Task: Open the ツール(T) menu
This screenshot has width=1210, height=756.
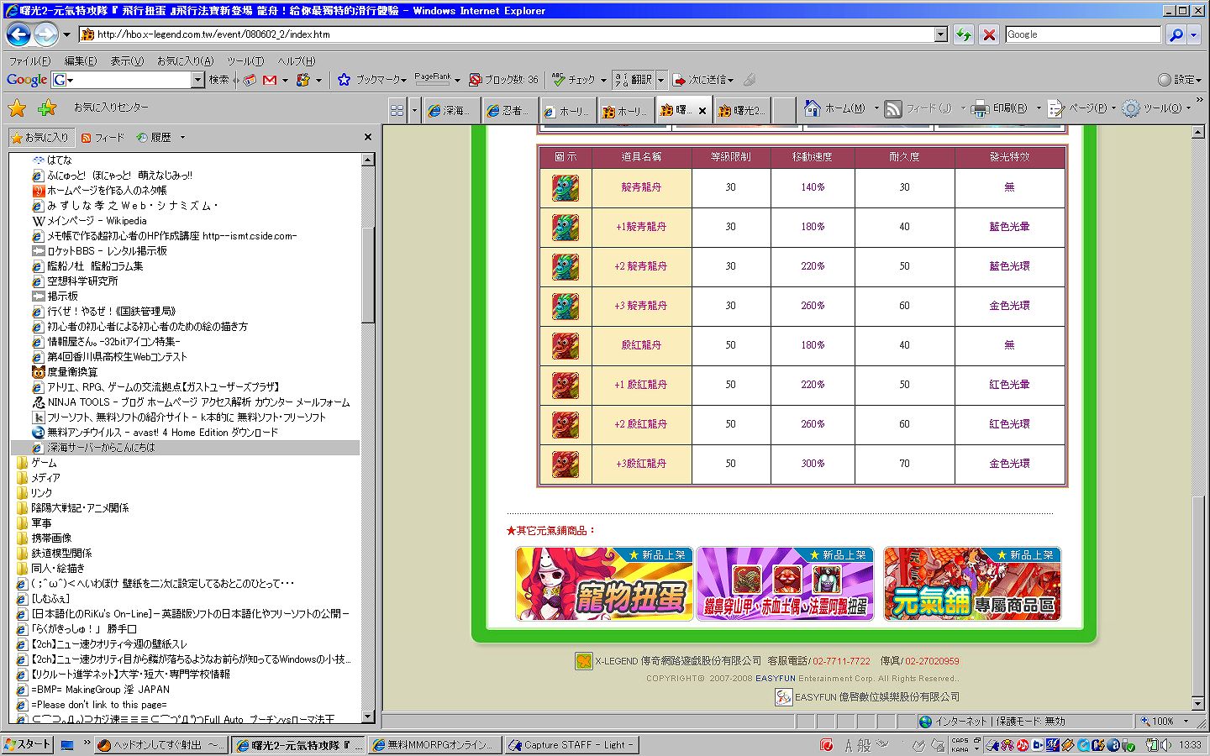Action: (245, 61)
